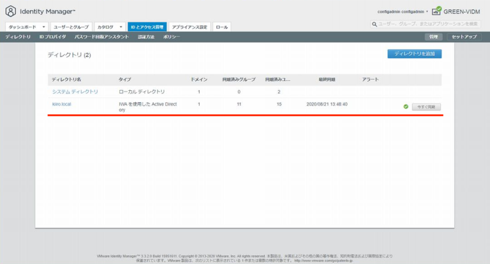Open the システム ディレクトリ link
490x264 pixels.
tap(75, 92)
